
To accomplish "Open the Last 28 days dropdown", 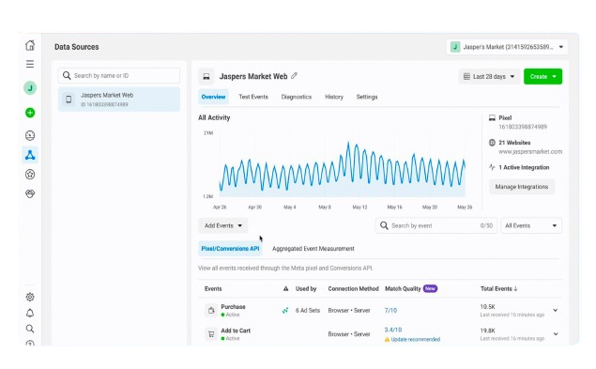I will (489, 76).
